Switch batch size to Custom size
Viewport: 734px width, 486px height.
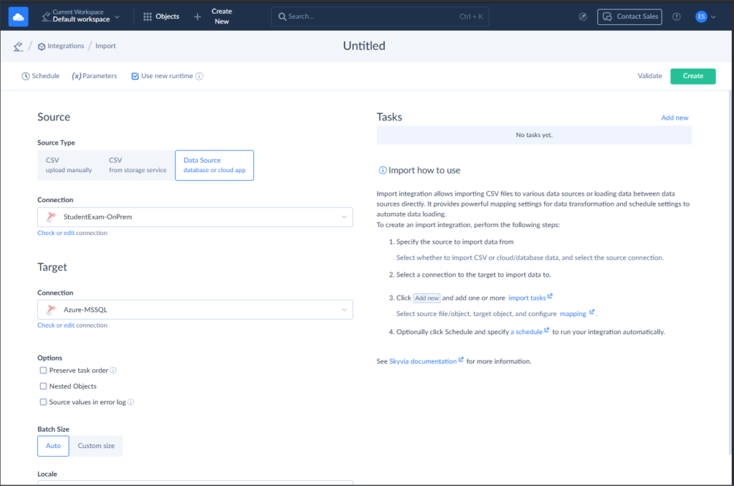(x=96, y=446)
